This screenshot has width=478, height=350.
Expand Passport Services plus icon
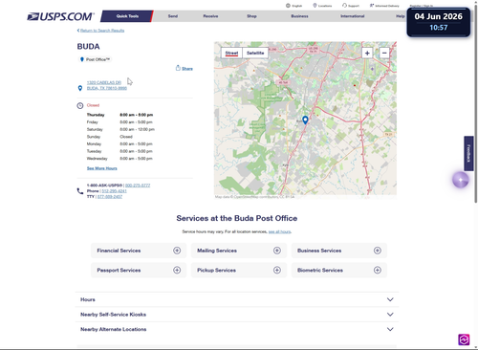coord(177,270)
